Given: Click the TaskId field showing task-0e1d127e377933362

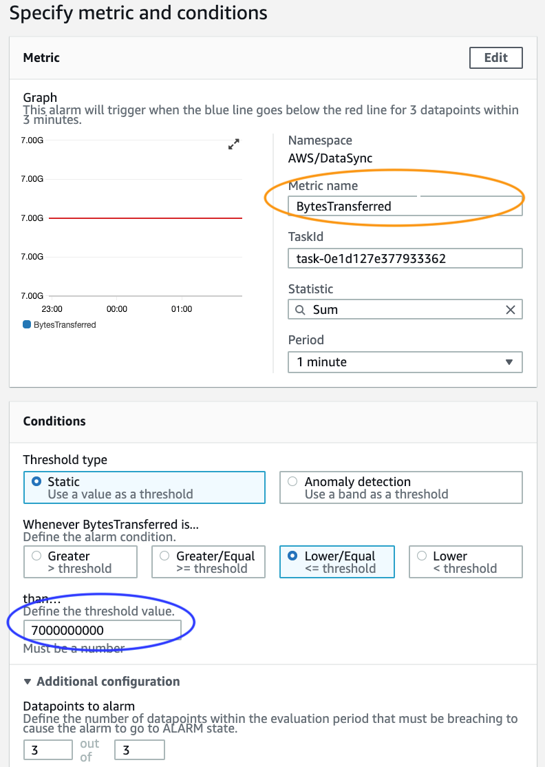Looking at the screenshot, I should click(x=405, y=258).
